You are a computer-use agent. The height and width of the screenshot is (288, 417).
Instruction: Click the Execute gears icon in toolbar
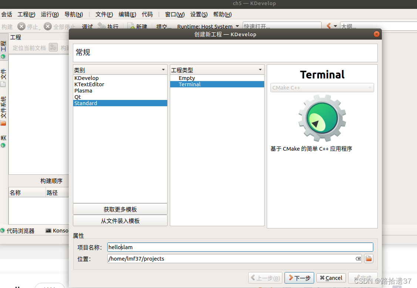coord(102,26)
